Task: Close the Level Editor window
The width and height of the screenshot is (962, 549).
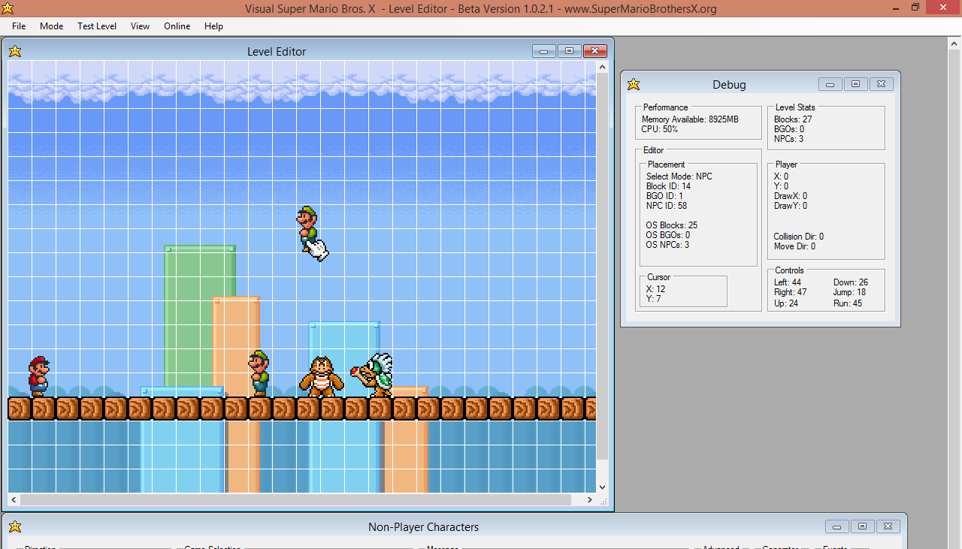Action: click(x=594, y=51)
